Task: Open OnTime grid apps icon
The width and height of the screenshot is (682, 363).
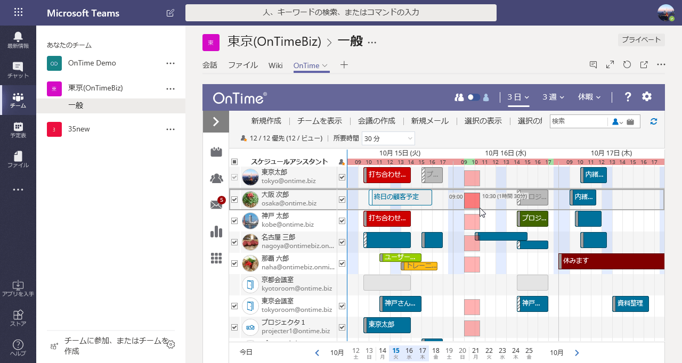Action: 216,258
